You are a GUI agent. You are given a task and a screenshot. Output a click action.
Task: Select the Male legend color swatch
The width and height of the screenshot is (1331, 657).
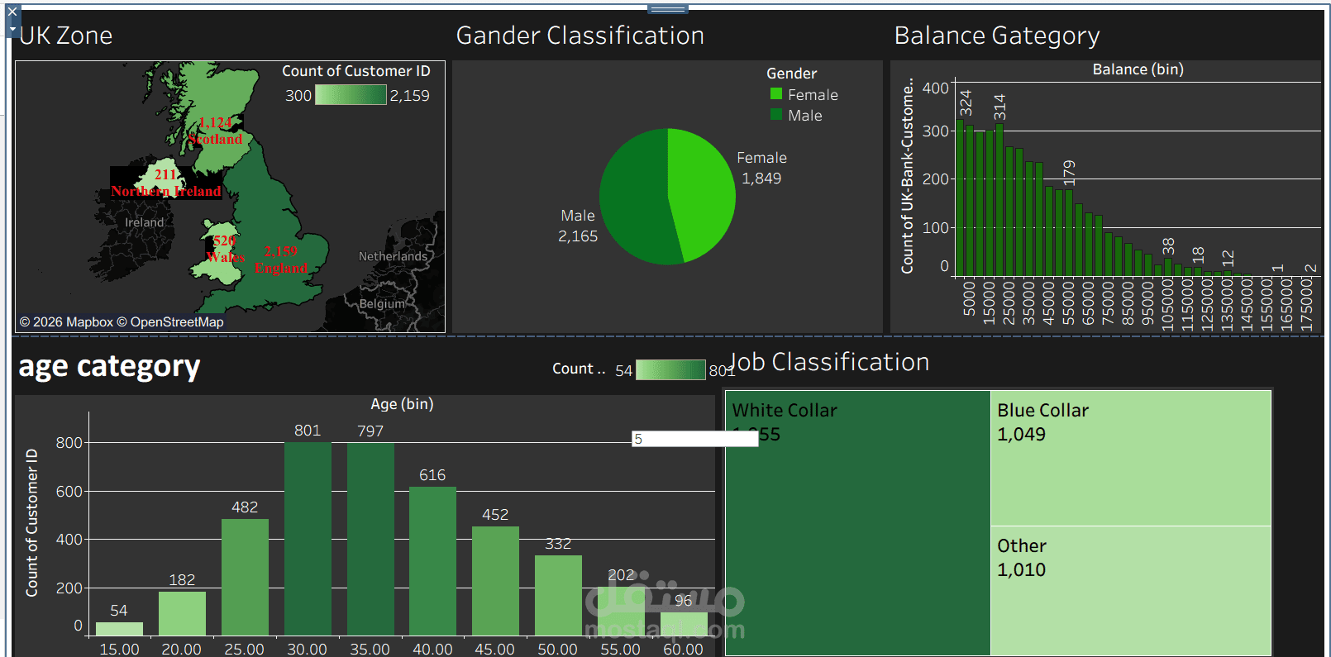tap(776, 115)
